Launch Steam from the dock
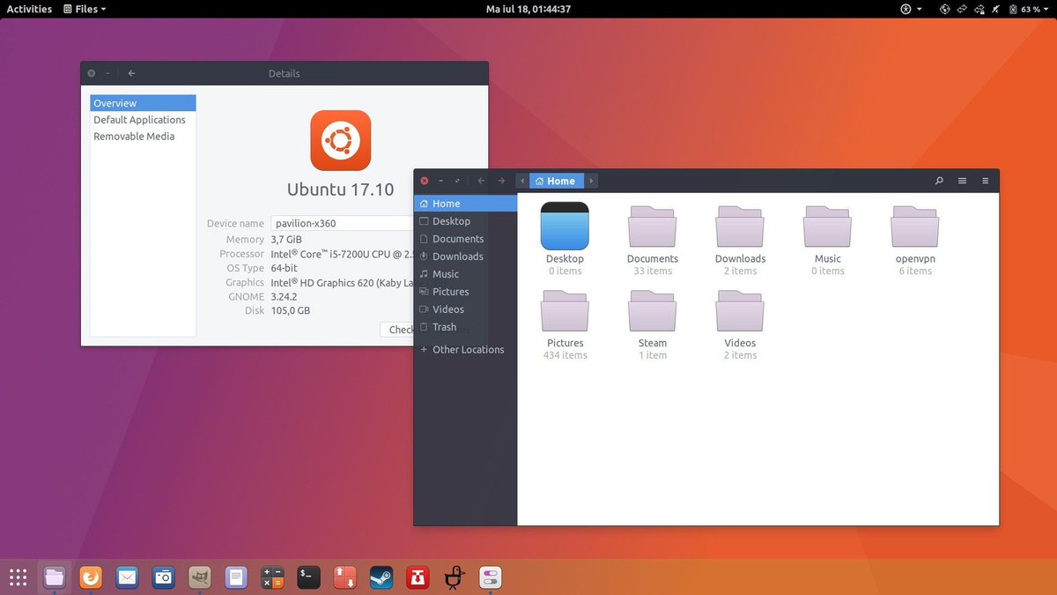Viewport: 1057px width, 595px height. (381, 578)
